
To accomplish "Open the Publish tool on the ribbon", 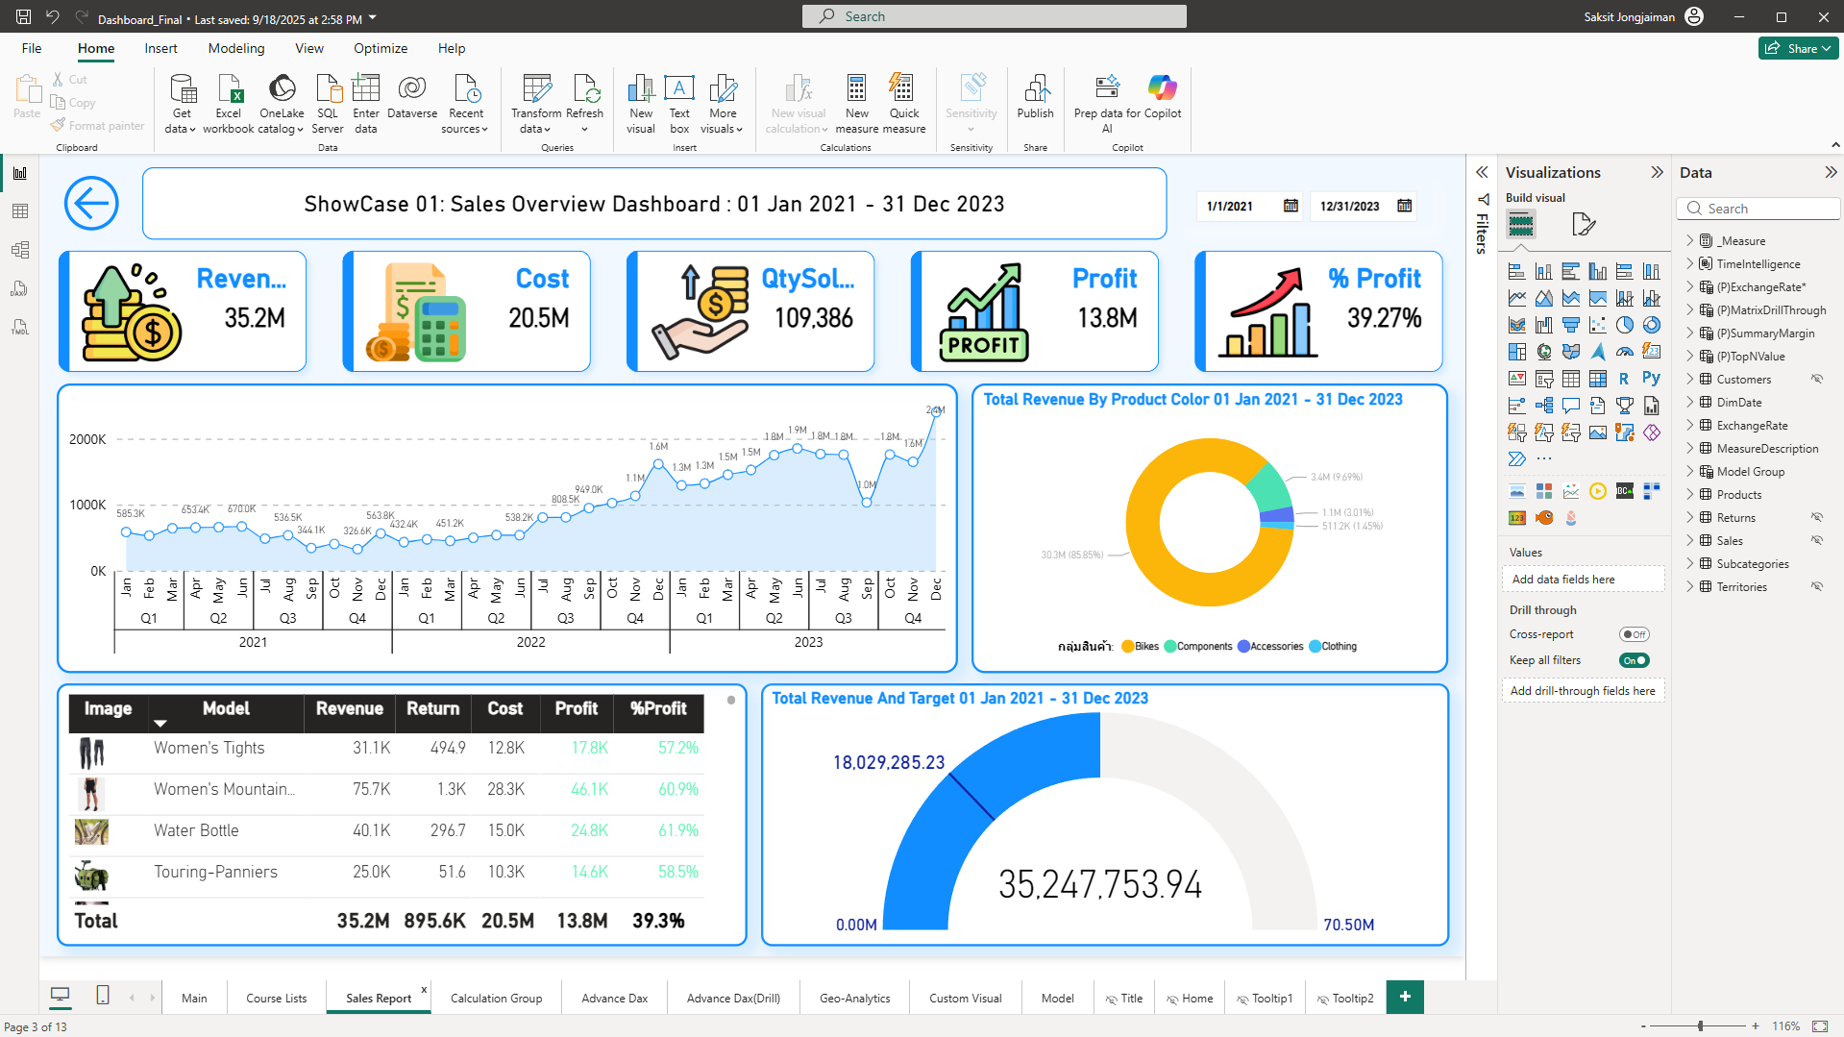I will click(x=1035, y=101).
